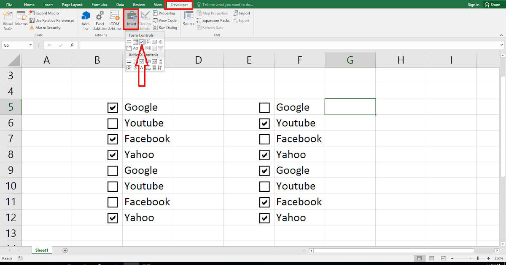The image size is (506, 265).
Task: Select row 5 header
Action: coord(11,108)
